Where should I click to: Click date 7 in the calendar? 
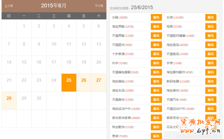[x=9, y=47]
